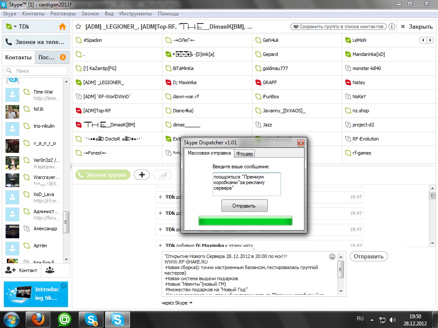Close the Skype Dispatcher dialog
Image resolution: width=438 pixels, height=328 pixels.
301,143
